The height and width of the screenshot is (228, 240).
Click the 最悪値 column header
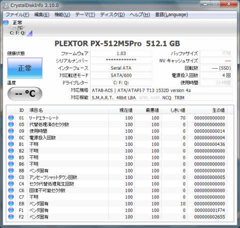(x=148, y=110)
